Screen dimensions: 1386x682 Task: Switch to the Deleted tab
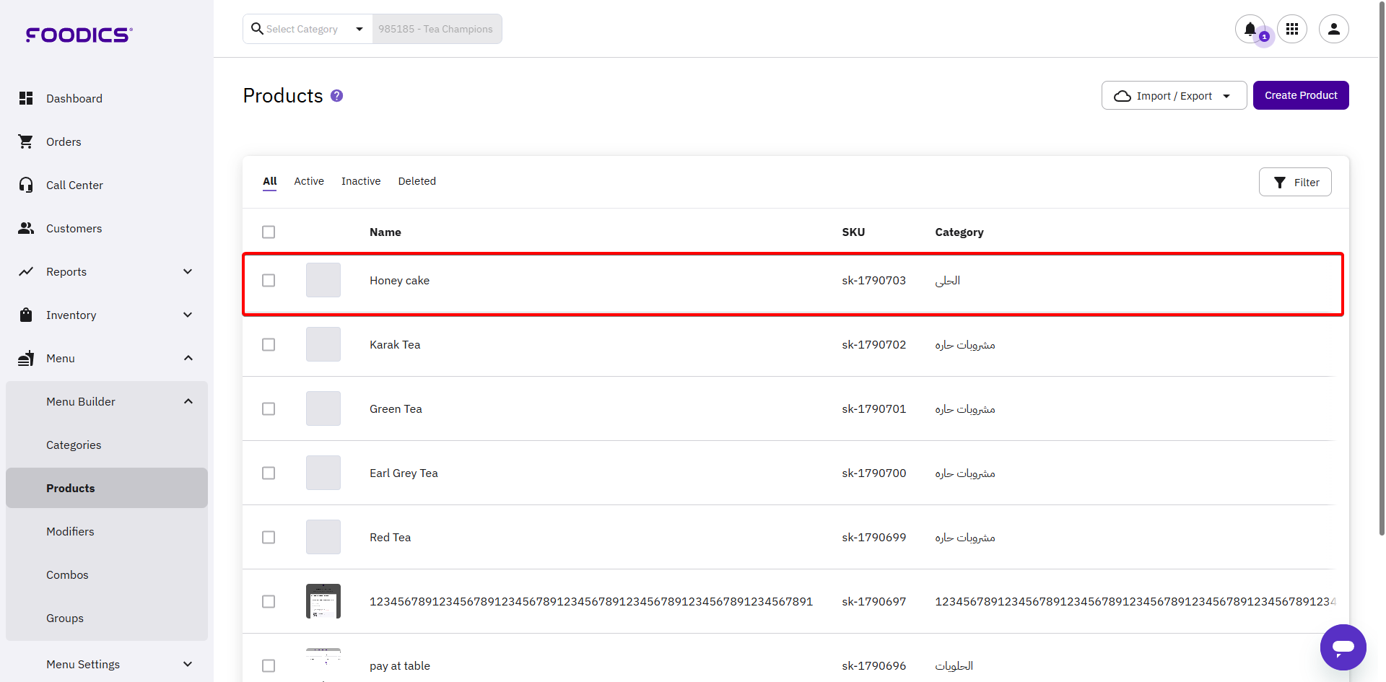[417, 181]
